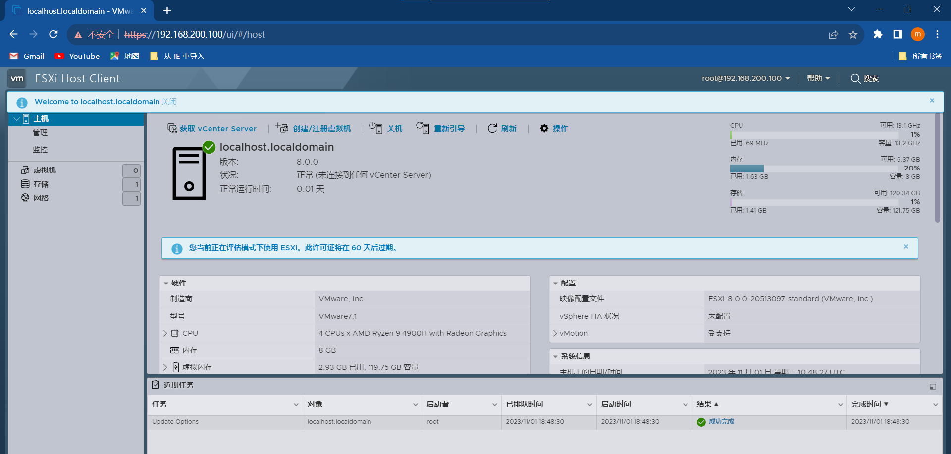Click the 关闭 link in Welcome banner
Screen dimensions: 951x454
(x=169, y=102)
